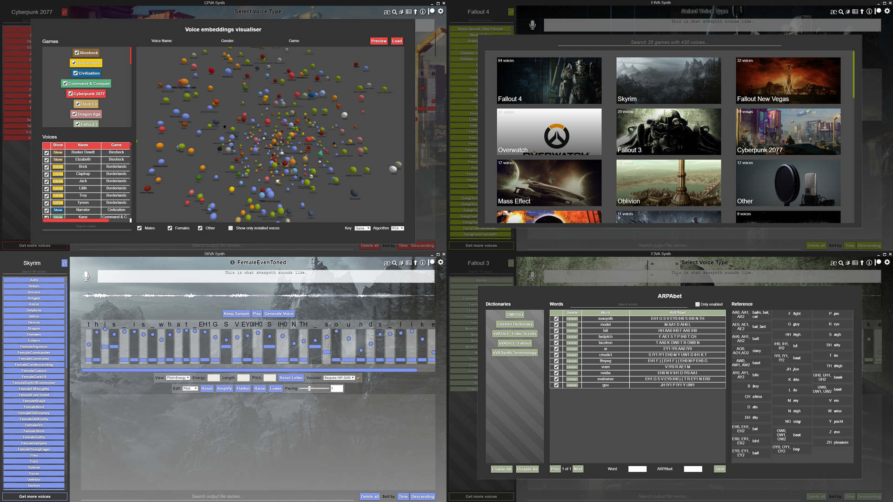The image size is (893, 502).
Task: Expand the Algorithm PCA dropdown
Action: pos(397,228)
